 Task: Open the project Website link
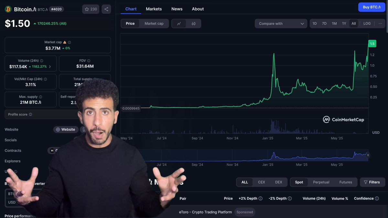pos(66,130)
